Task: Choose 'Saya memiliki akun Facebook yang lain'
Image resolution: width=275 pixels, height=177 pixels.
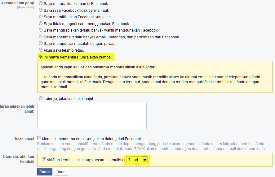Action: (x=41, y=17)
